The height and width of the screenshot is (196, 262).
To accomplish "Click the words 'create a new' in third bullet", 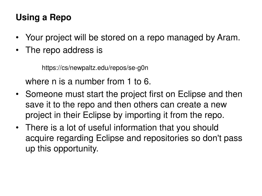I will (x=202, y=105).
